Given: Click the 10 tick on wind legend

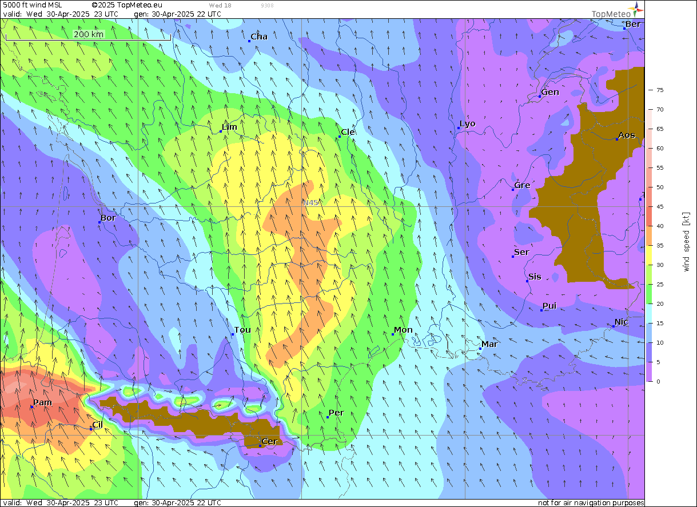Looking at the screenshot, I should pyautogui.click(x=659, y=342).
